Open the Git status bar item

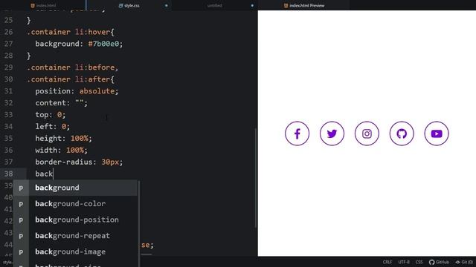[464, 262]
